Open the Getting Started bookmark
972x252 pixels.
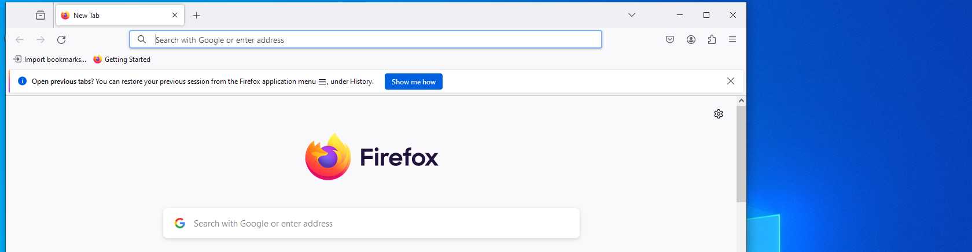coord(122,60)
